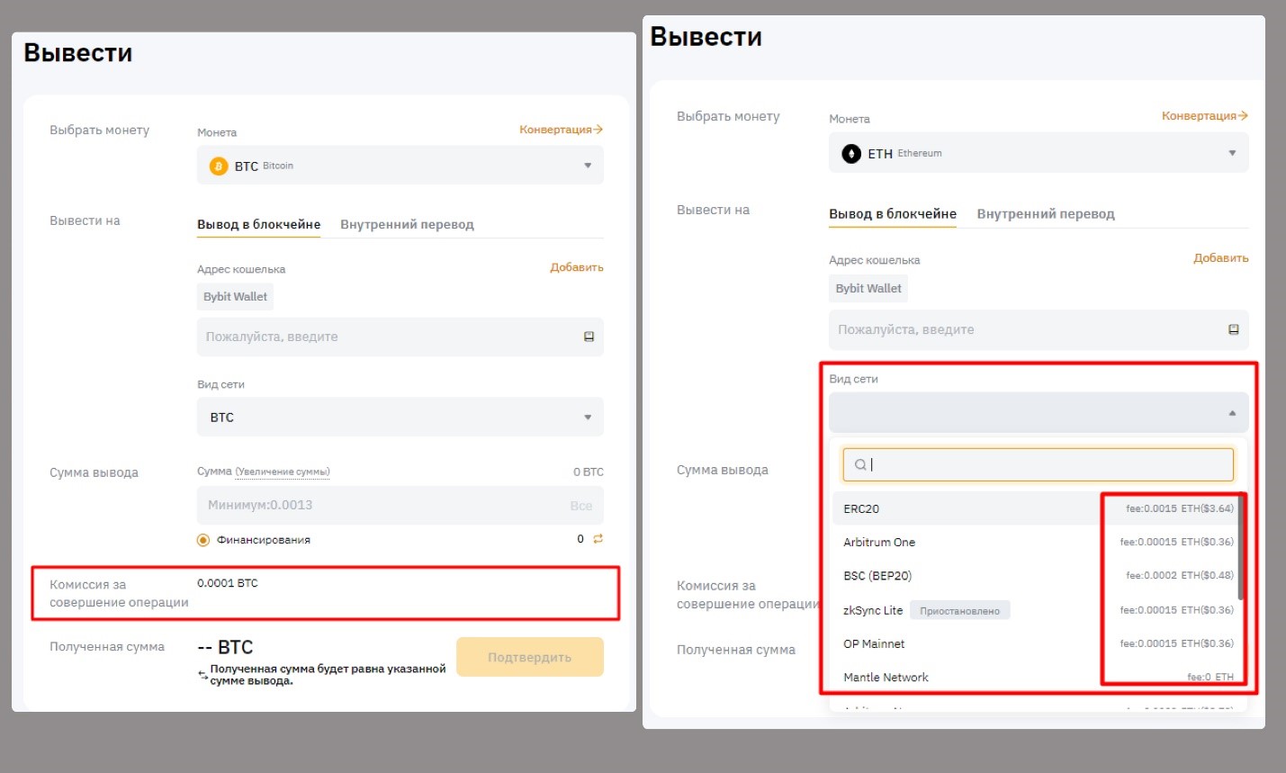Click the swap icon beside Финансирования balance

pyautogui.click(x=598, y=539)
